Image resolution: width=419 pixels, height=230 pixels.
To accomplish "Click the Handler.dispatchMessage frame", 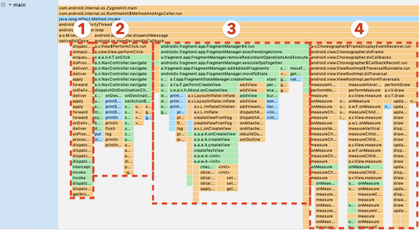I will (x=256, y=35).
